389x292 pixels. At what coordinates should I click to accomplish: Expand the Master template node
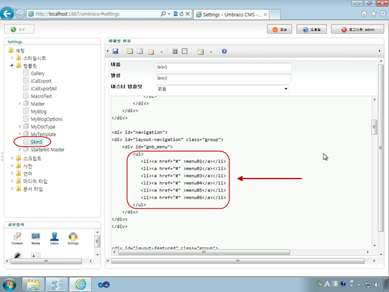pos(20,104)
